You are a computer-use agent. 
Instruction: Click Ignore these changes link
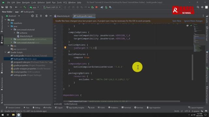pyautogui.click(x=193, y=21)
